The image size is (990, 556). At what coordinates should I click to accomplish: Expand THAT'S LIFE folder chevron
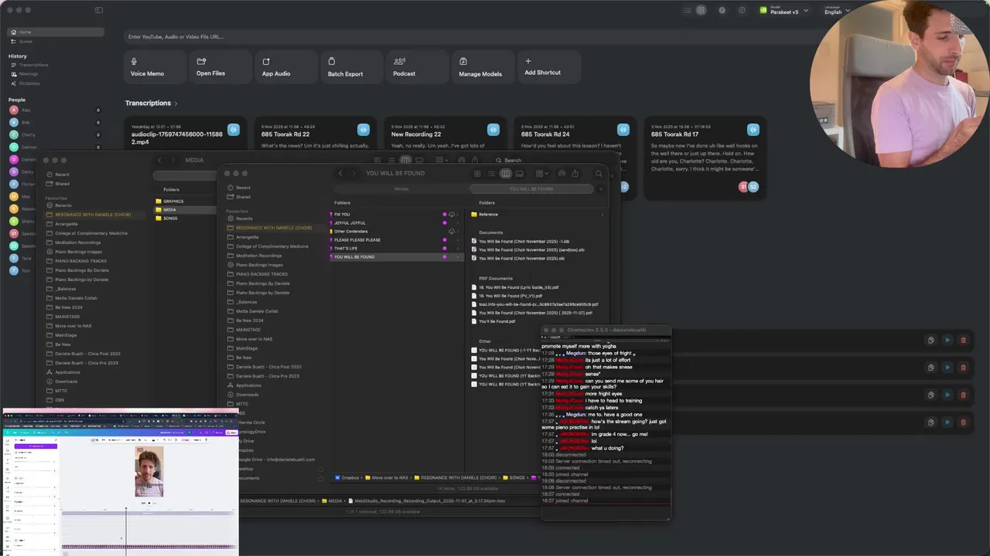(x=457, y=249)
